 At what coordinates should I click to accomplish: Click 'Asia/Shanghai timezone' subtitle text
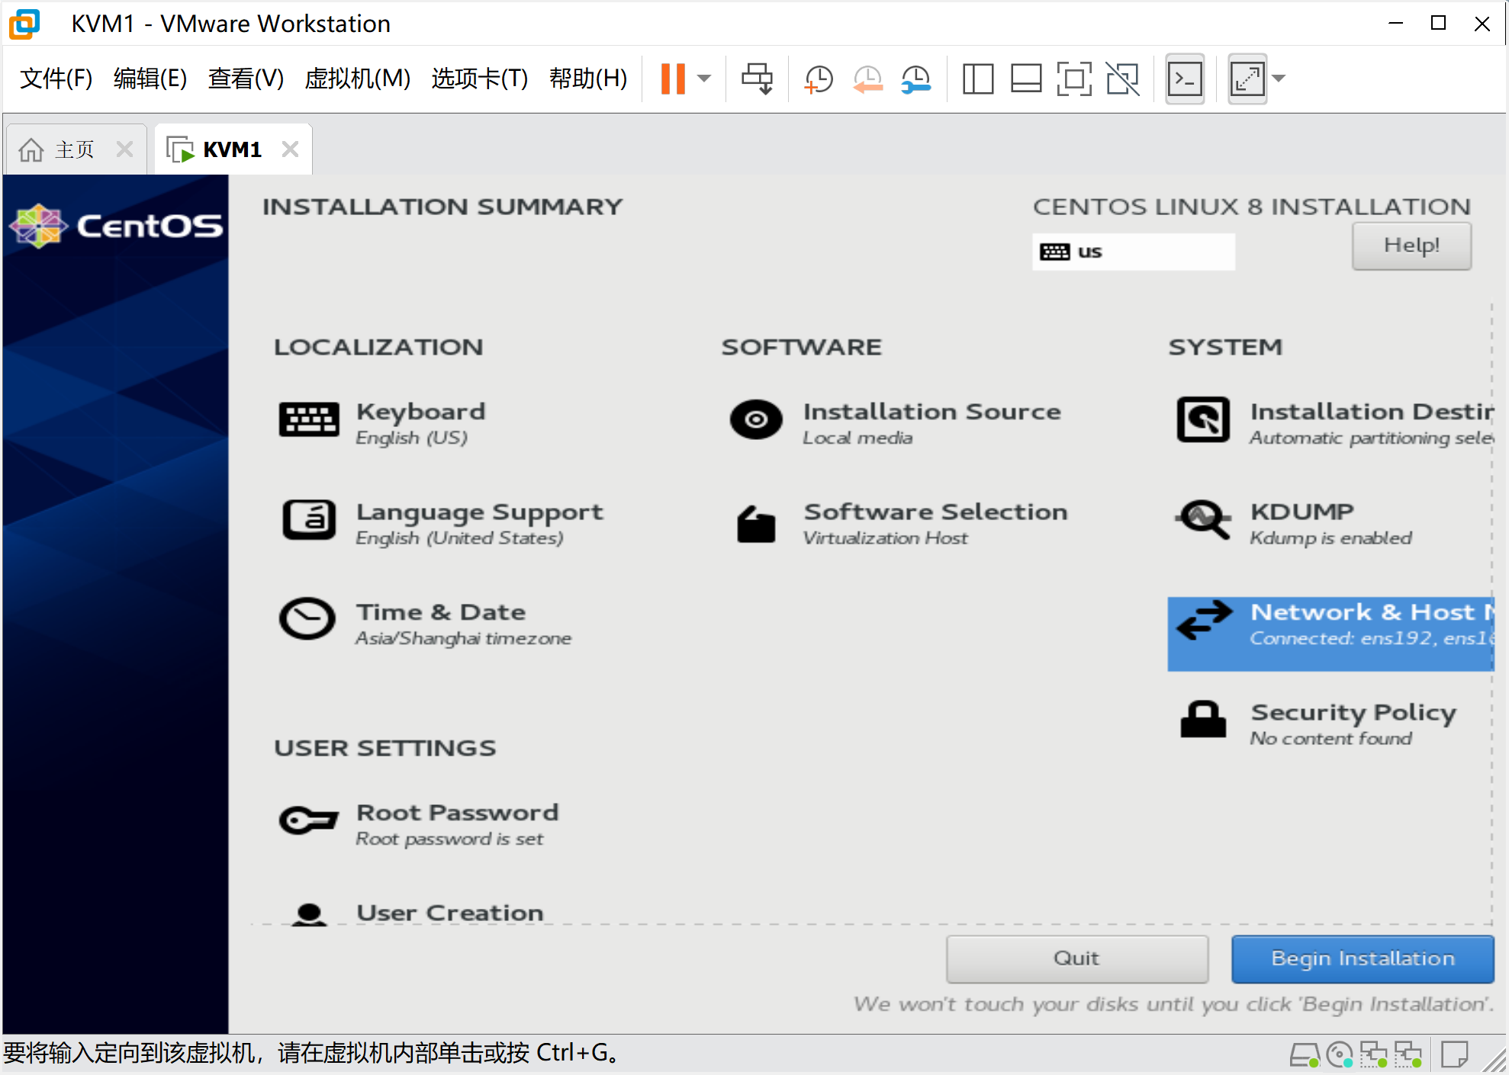463,639
